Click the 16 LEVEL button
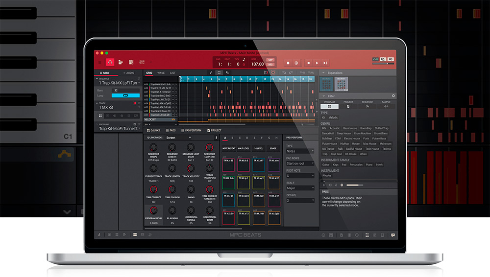 click(x=258, y=148)
